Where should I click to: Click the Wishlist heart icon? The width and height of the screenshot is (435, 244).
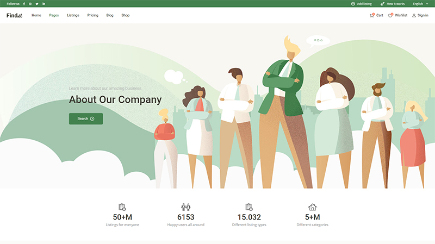point(390,15)
